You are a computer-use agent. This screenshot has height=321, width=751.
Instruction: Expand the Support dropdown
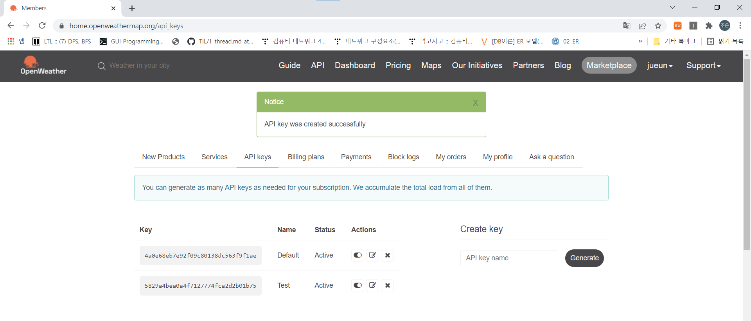[x=703, y=65]
